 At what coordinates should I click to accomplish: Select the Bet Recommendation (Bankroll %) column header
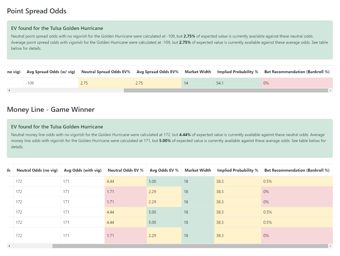(297, 72)
